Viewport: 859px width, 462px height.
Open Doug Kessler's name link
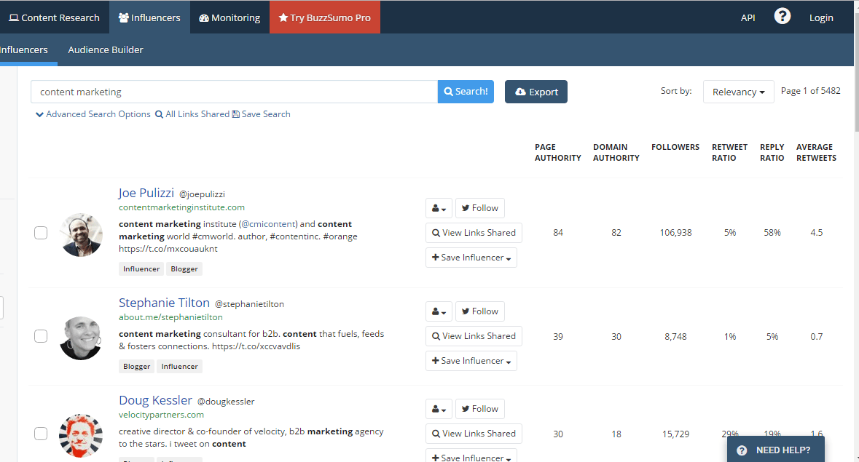pyautogui.click(x=156, y=400)
